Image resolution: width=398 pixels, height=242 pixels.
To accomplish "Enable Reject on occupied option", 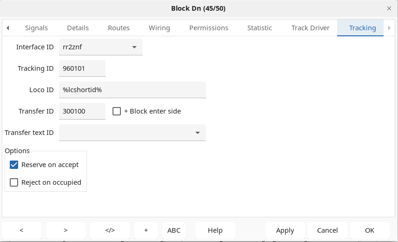I will [14, 182].
